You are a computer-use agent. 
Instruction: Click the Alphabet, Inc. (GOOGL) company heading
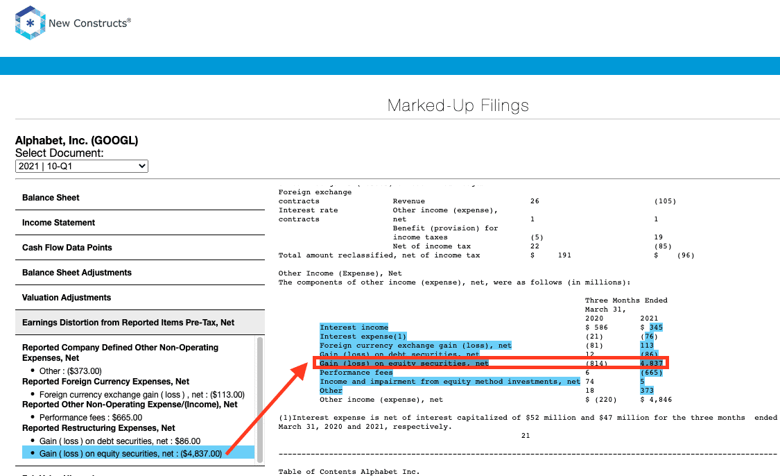(76, 140)
